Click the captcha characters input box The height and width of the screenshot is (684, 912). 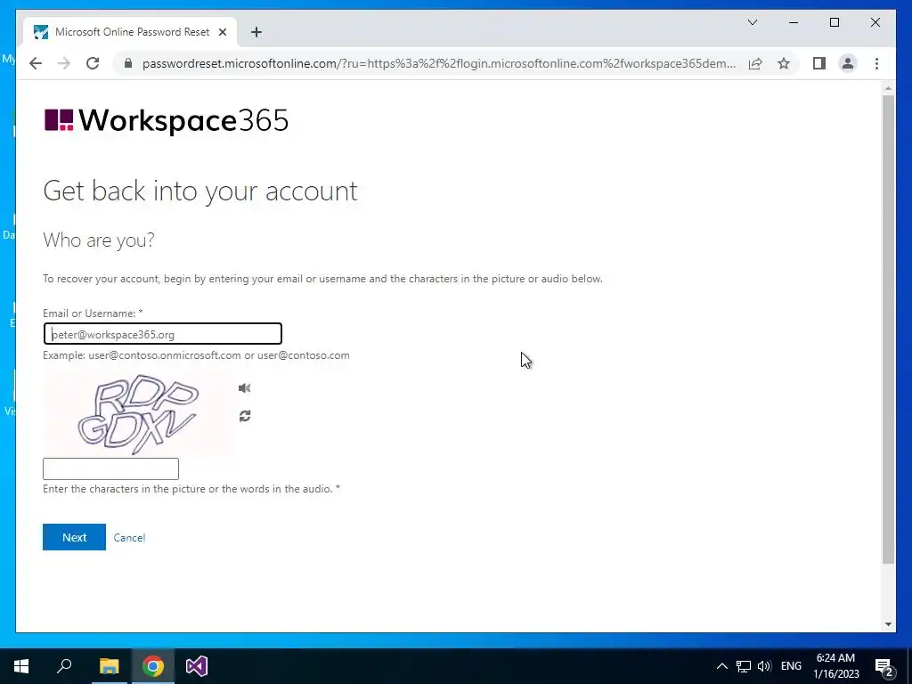click(x=110, y=468)
